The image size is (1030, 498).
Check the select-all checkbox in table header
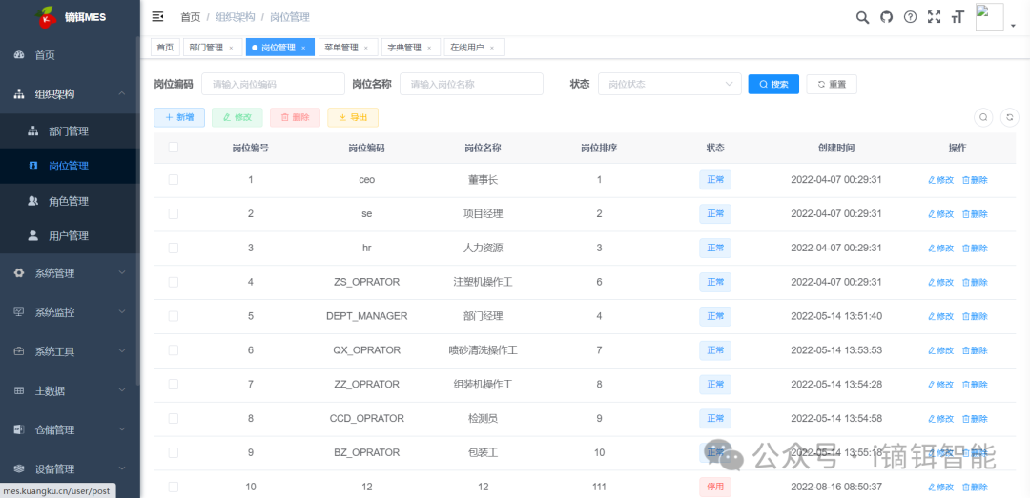[x=173, y=148]
